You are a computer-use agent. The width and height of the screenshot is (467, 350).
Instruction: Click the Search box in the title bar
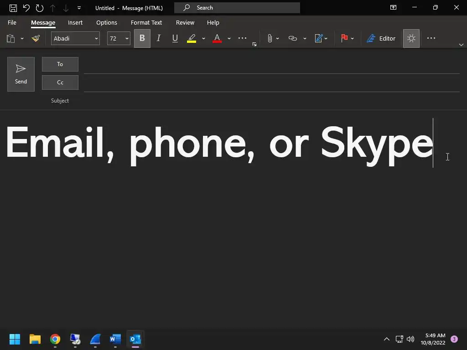(x=237, y=8)
